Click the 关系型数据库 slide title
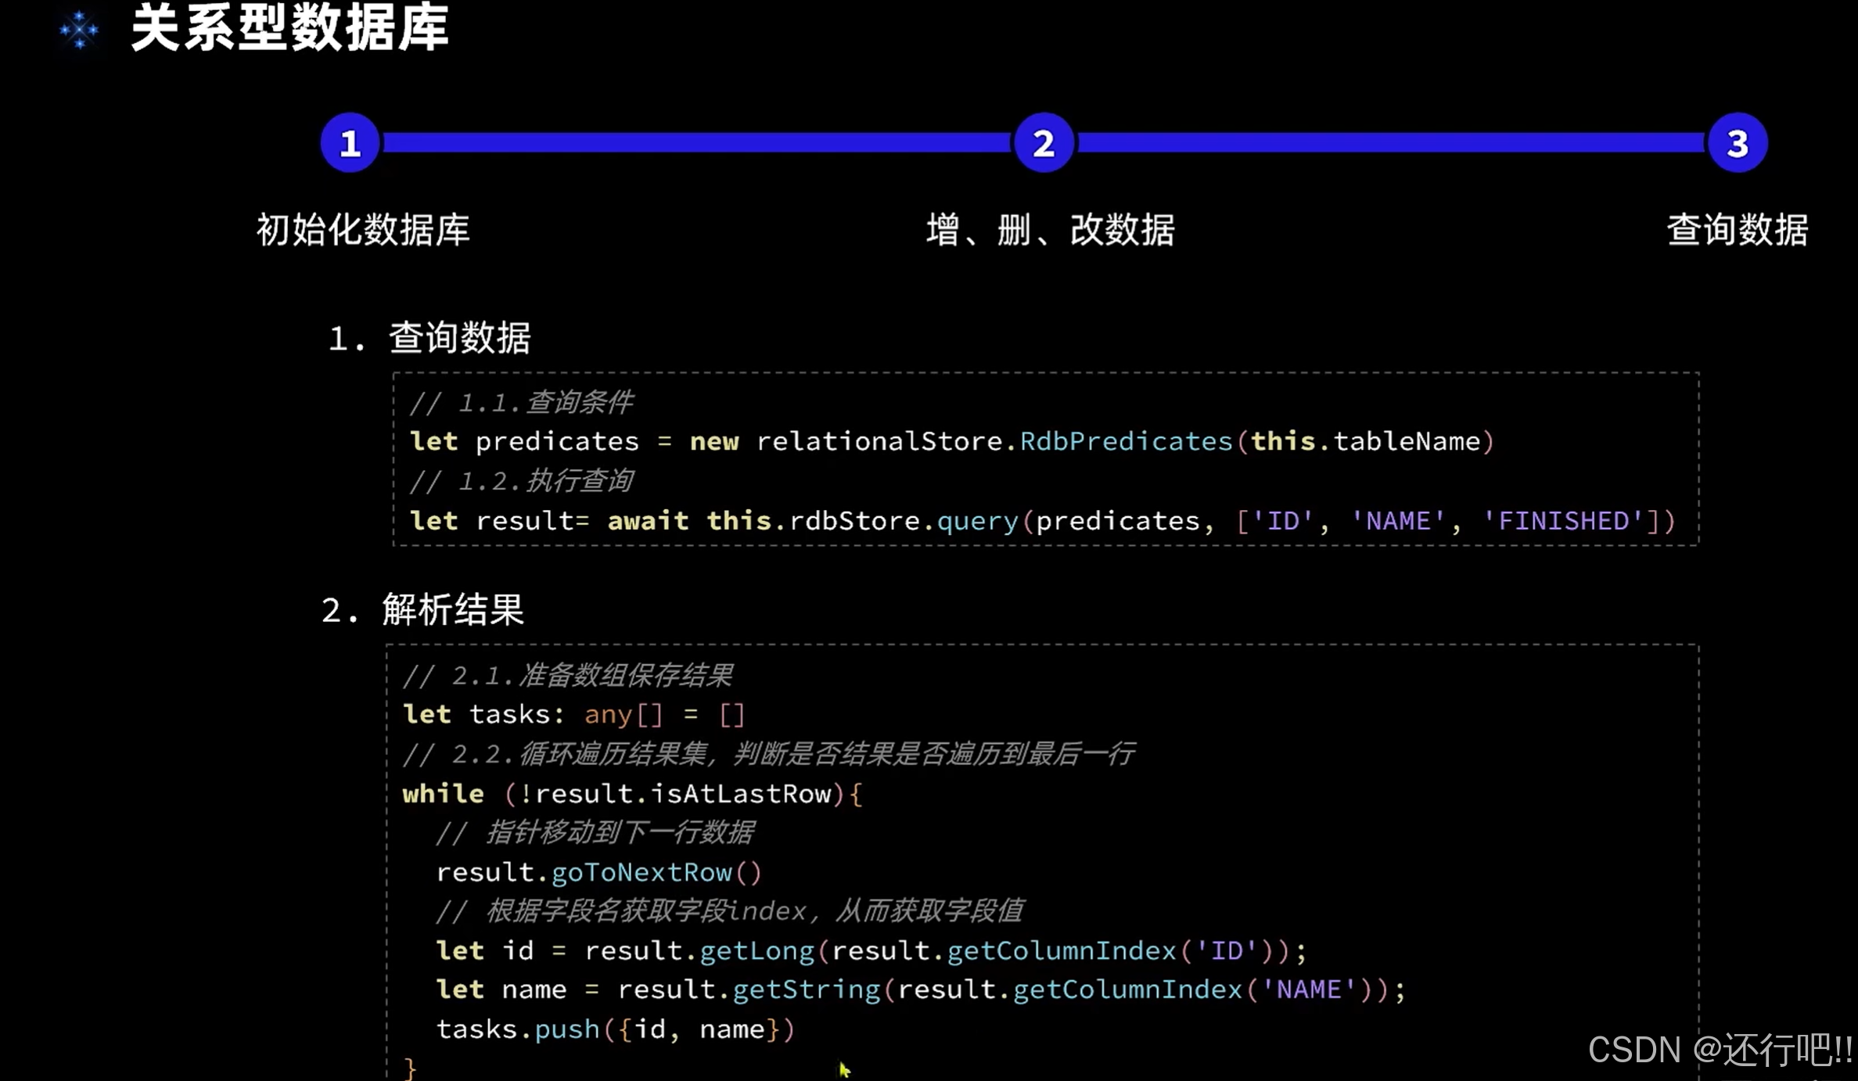1858x1081 pixels. point(290,28)
